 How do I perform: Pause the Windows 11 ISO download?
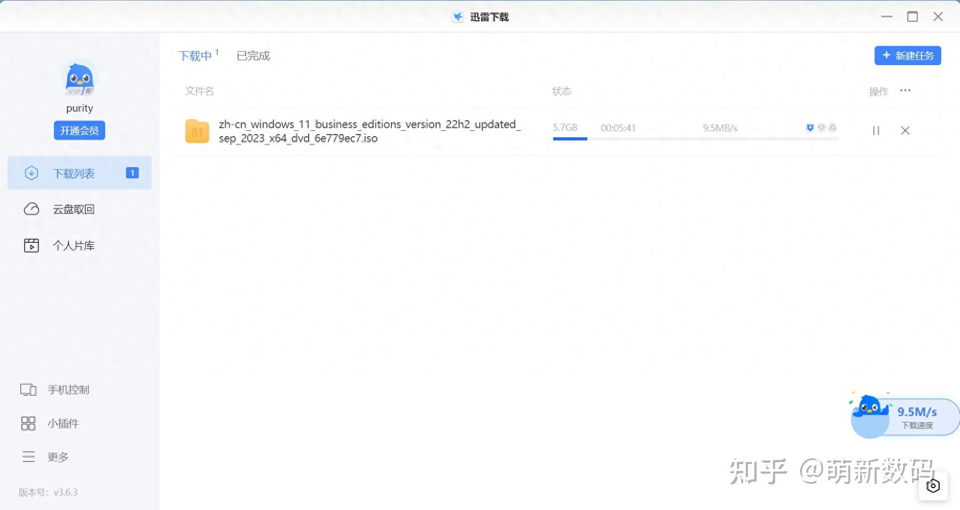coord(876,130)
